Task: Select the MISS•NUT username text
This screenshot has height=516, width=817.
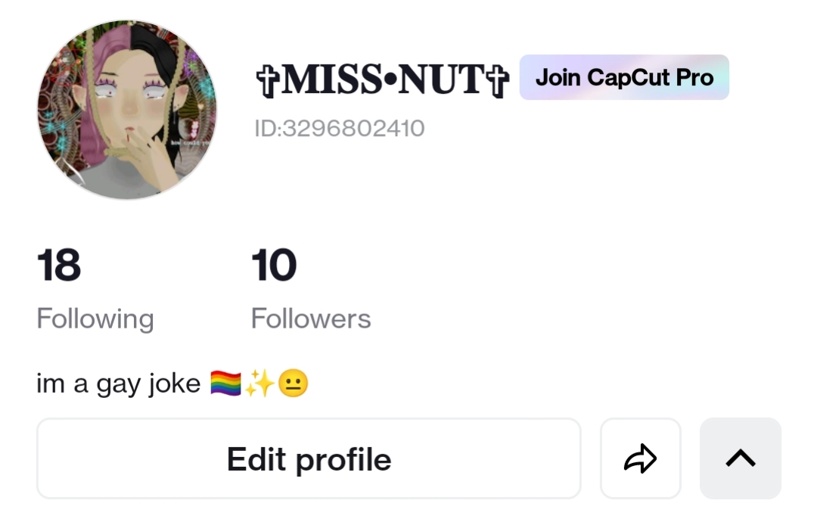Action: point(383,79)
